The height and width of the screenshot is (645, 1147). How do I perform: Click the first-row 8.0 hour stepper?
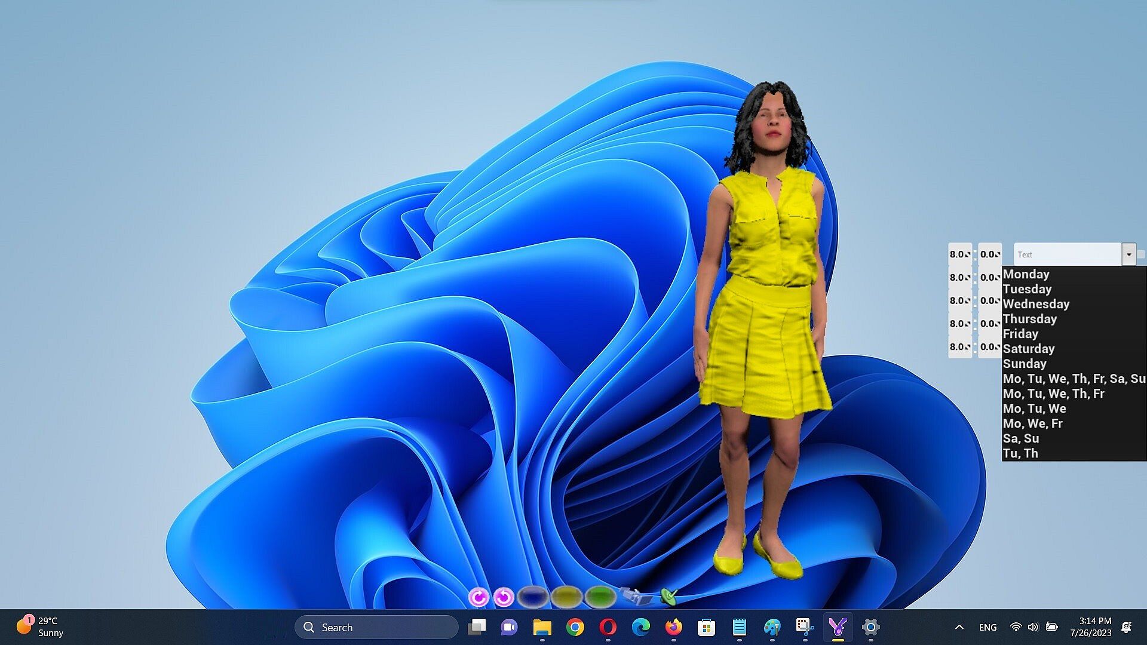(x=960, y=254)
